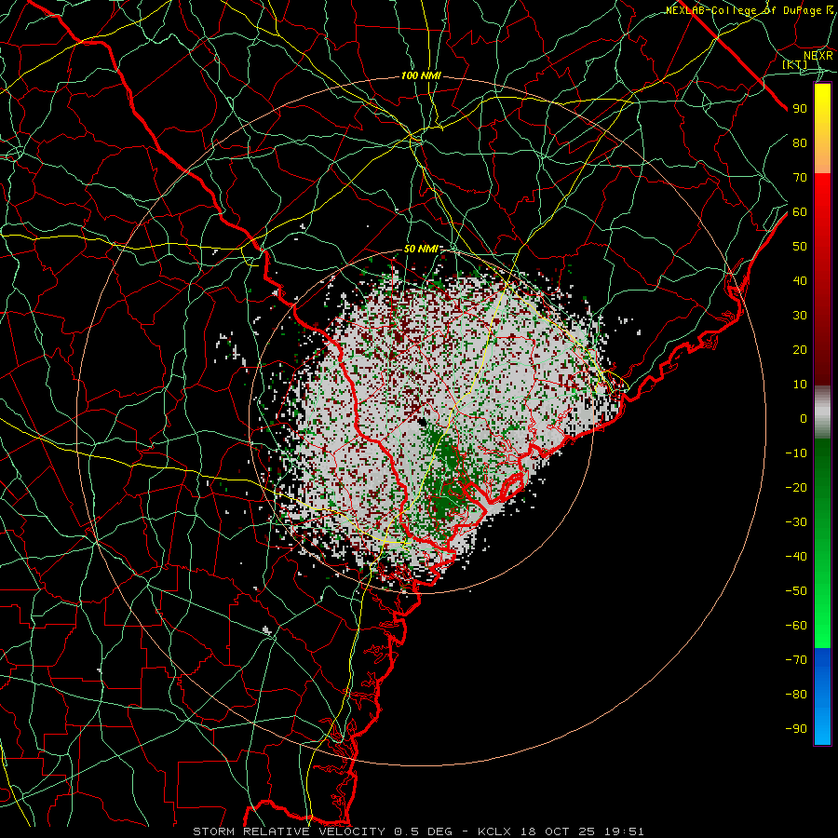This screenshot has height=838, width=838.
Task: Click the -30 scale value
Action: pyautogui.click(x=796, y=522)
